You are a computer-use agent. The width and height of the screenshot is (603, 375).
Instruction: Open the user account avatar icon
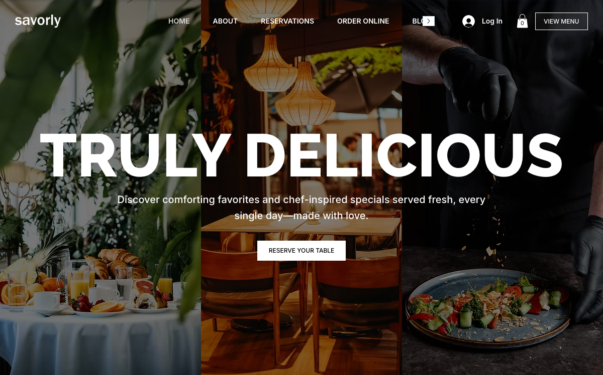click(468, 21)
